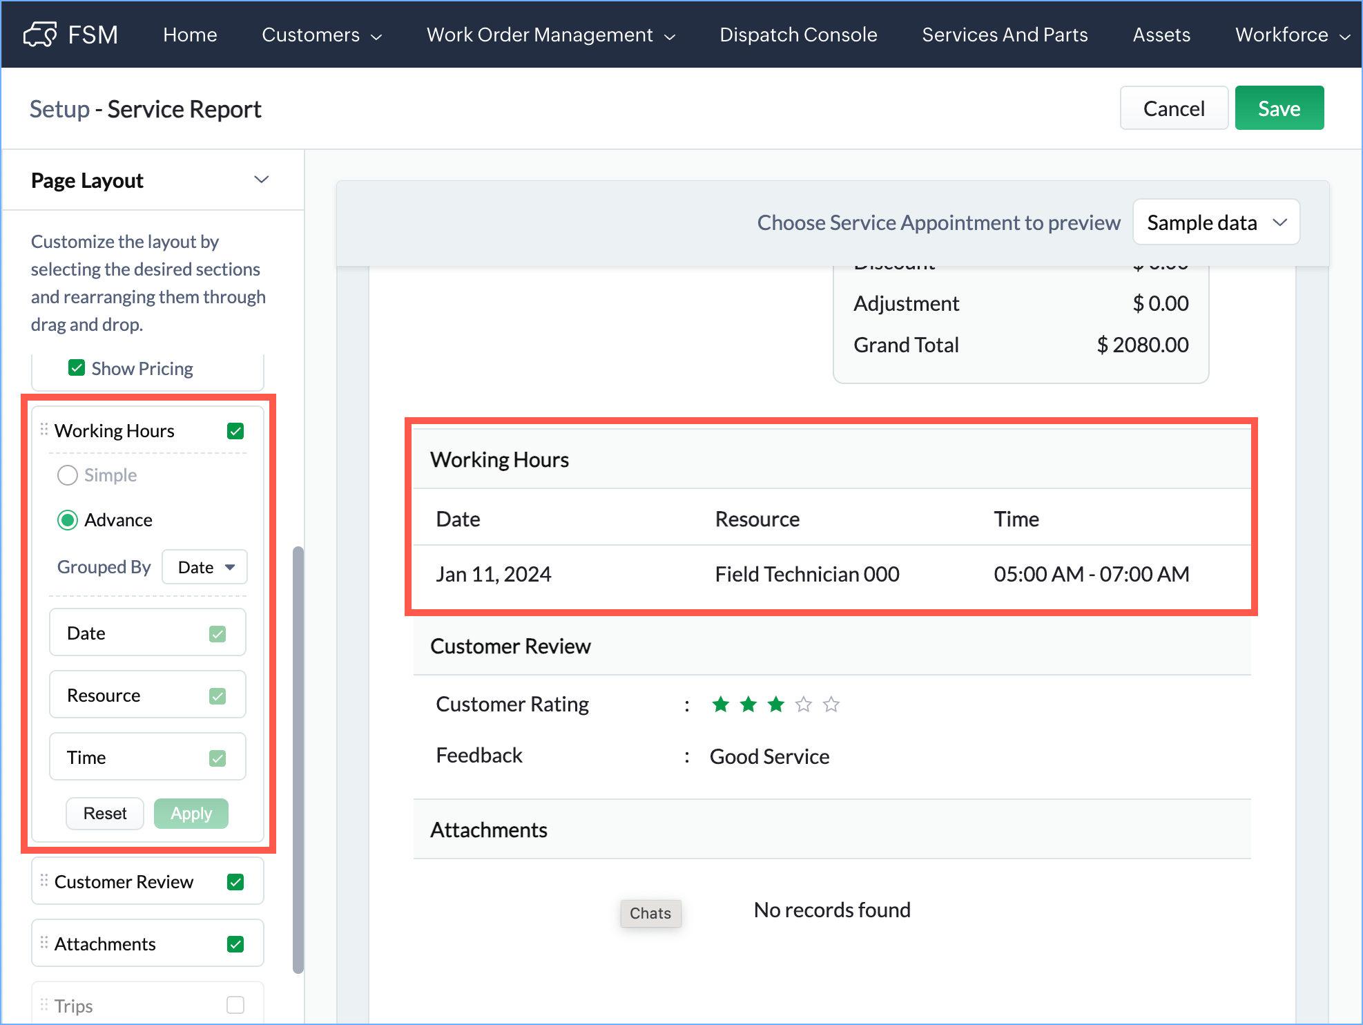Grab the Attachments drag handle
Viewport: 1363px width, 1025px height.
[x=44, y=943]
